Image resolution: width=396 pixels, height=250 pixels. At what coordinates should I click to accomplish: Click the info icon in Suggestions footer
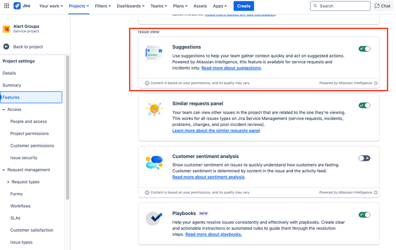pos(147,83)
